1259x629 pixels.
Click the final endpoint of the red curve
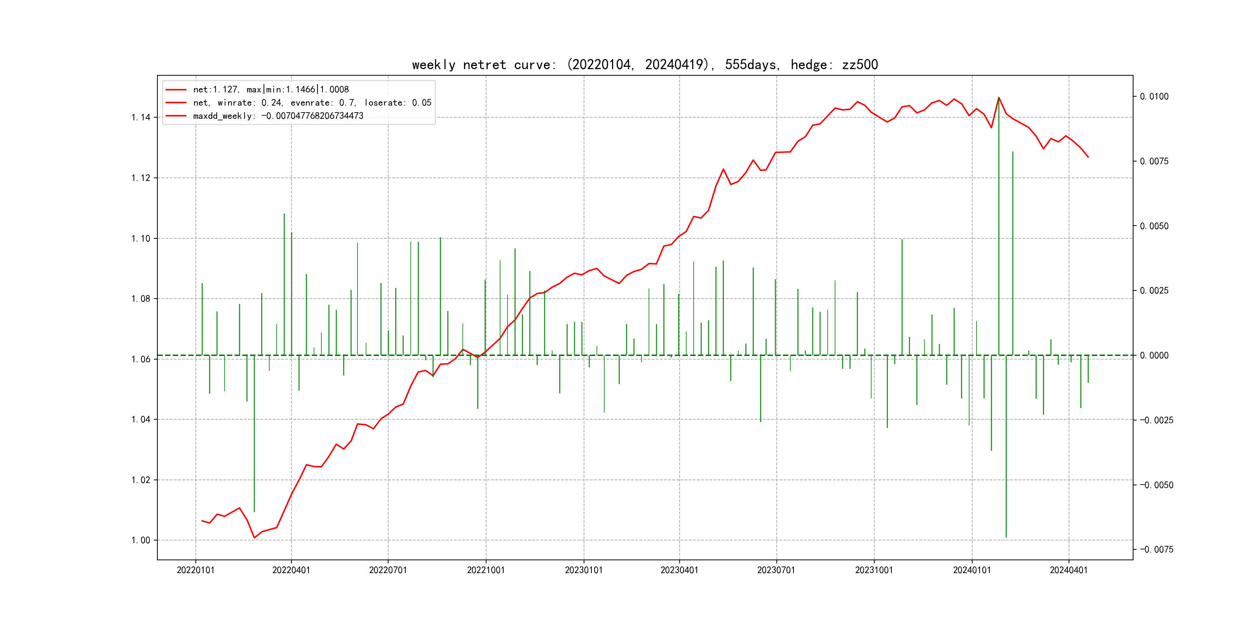click(x=1088, y=157)
